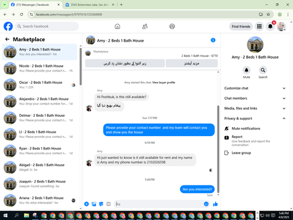This screenshot has width=293, height=220.
Task: Switch to 3543 Bottomless Lake tab
Action: pyautogui.click(x=90, y=5)
